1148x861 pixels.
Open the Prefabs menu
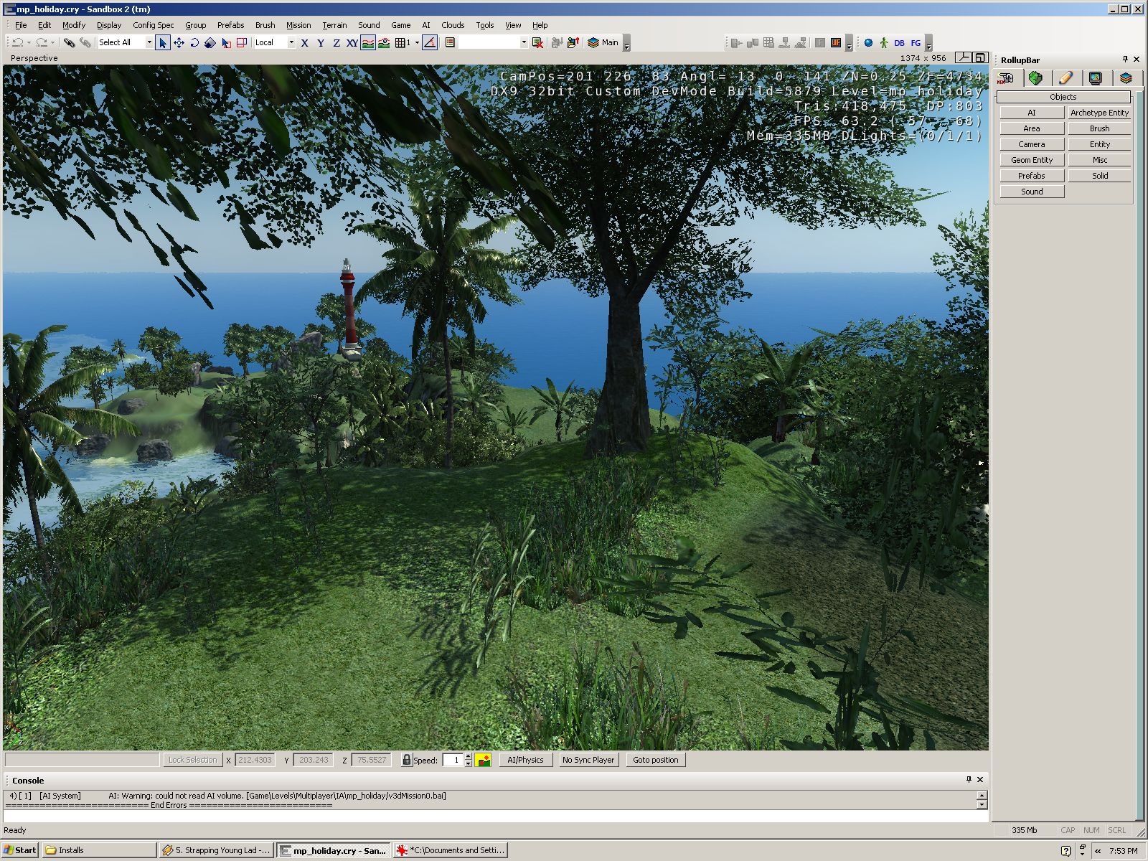coord(230,25)
